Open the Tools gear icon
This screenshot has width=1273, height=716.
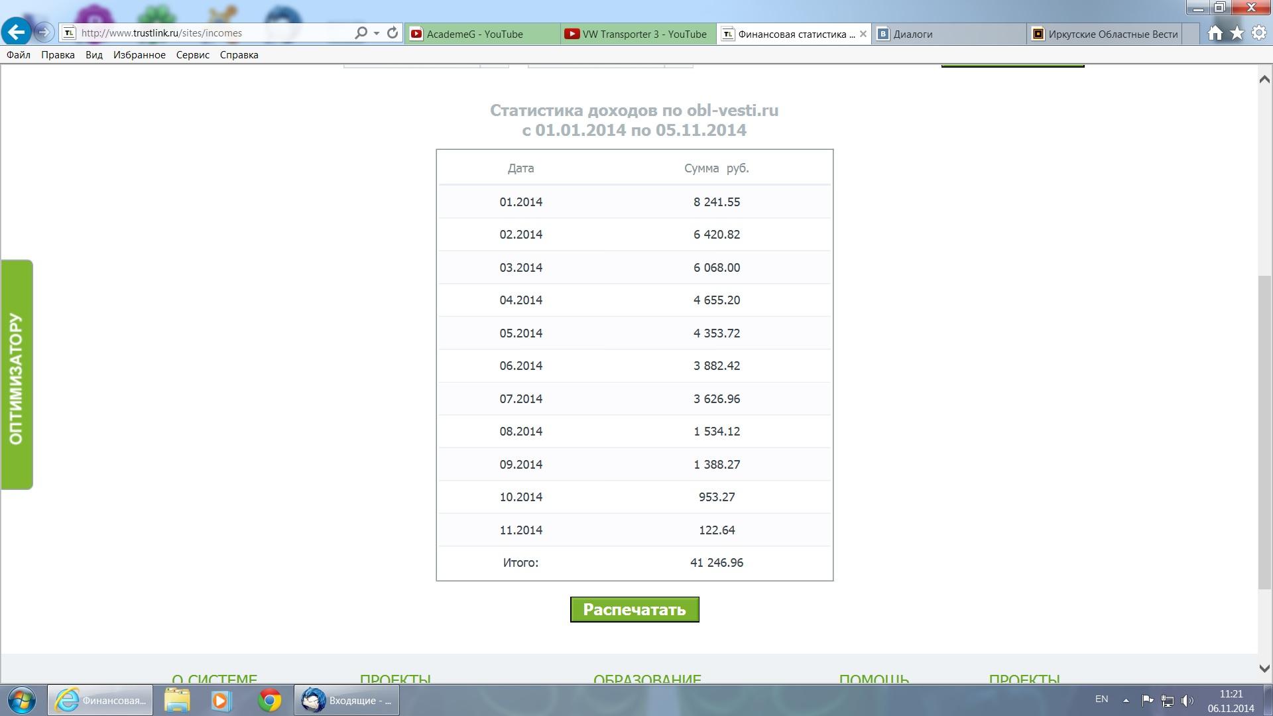tap(1258, 33)
